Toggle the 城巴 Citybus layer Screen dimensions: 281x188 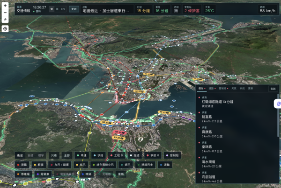81,165
